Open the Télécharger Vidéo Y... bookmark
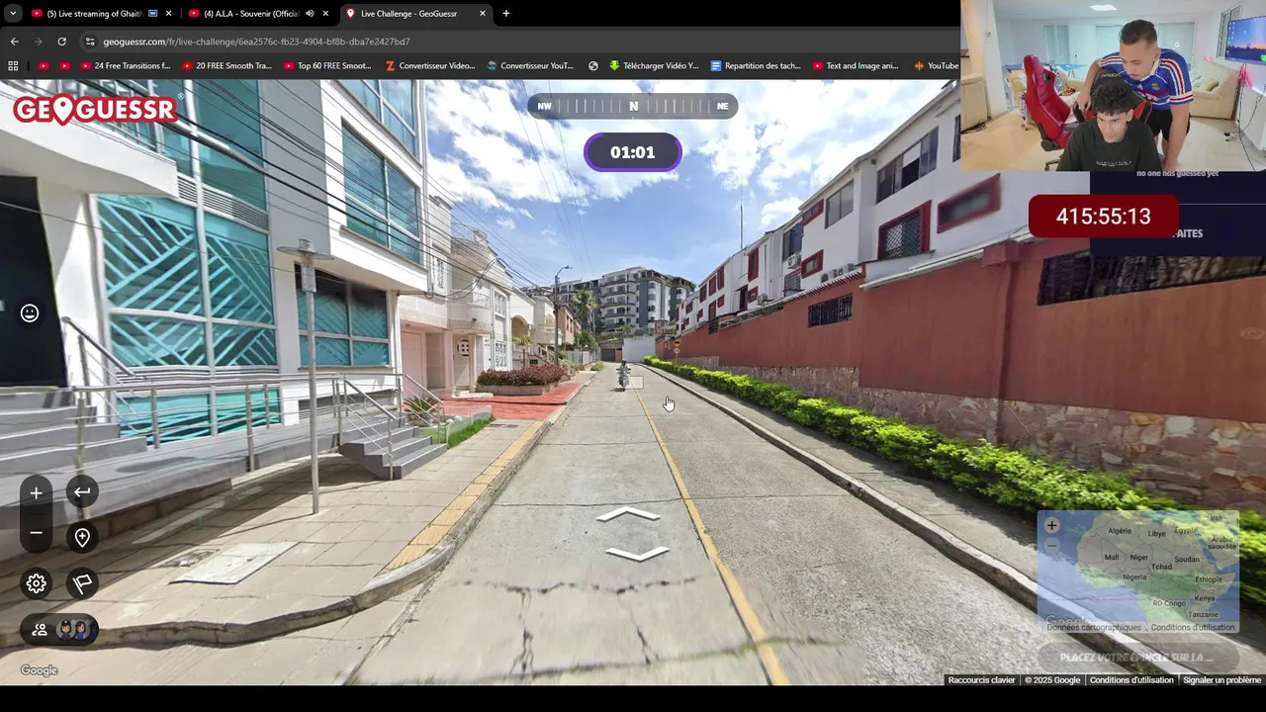 click(x=654, y=65)
